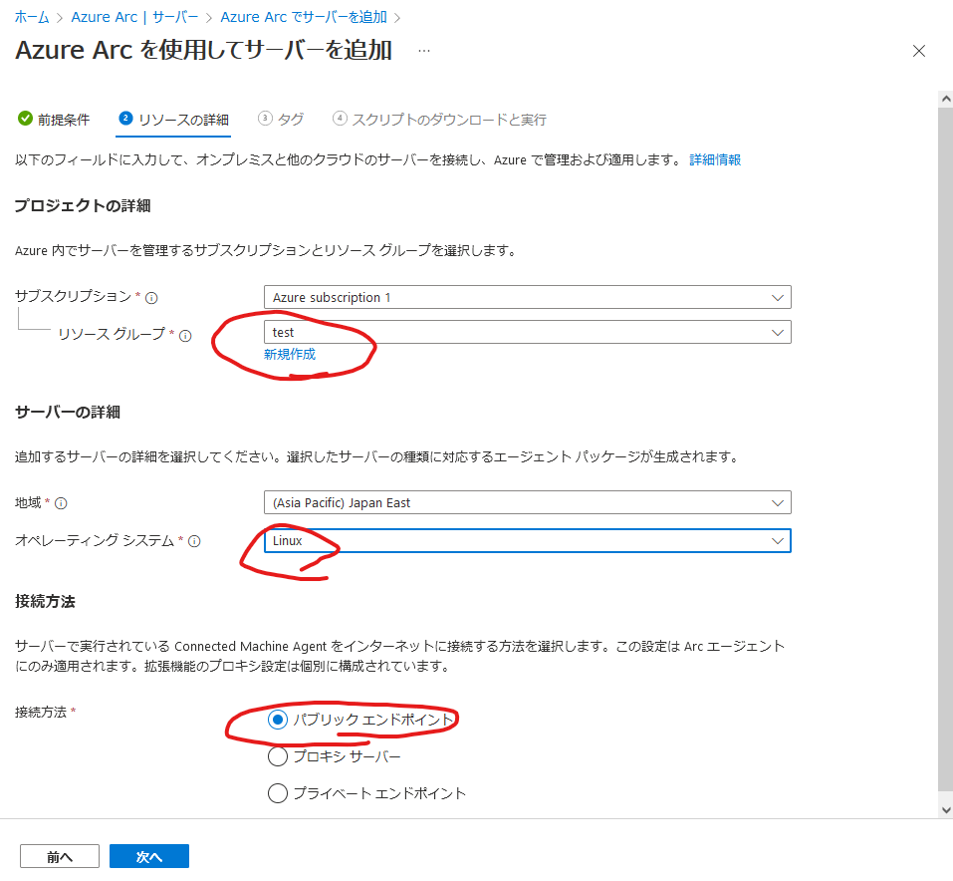Viewport: 953px width, 881px height.
Task: Select プロキシ サーバー radio button
Action: 278,756
